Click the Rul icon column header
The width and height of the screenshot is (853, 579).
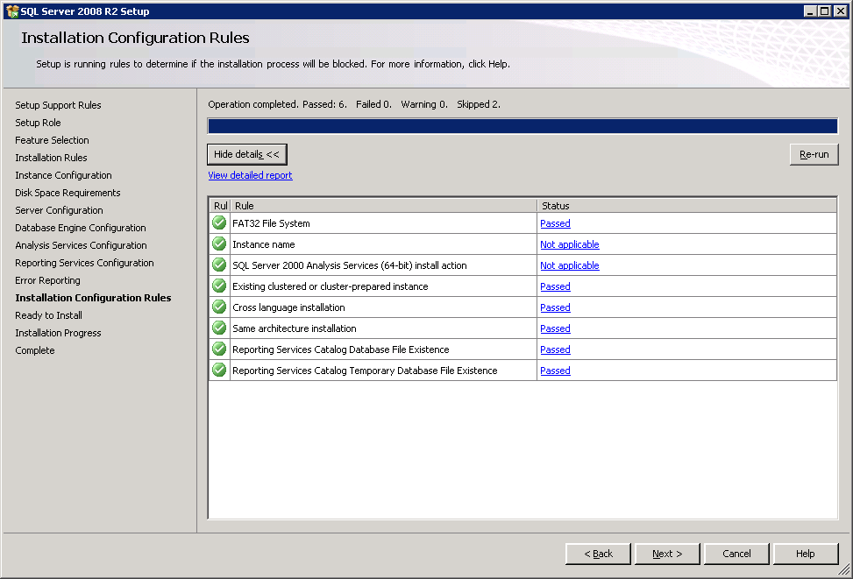point(220,206)
